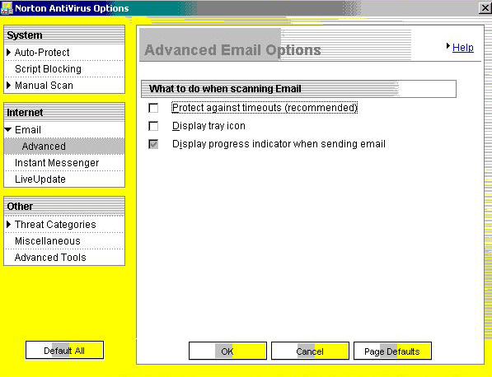Click the Norton AntiVirus title bar icon
The image size is (492, 377).
point(7,8)
